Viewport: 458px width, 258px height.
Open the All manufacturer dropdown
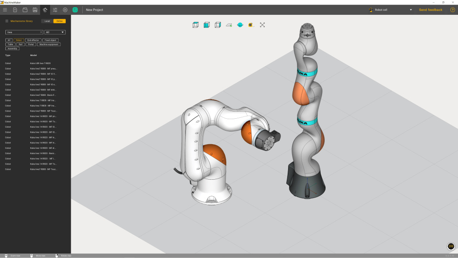coord(55,32)
